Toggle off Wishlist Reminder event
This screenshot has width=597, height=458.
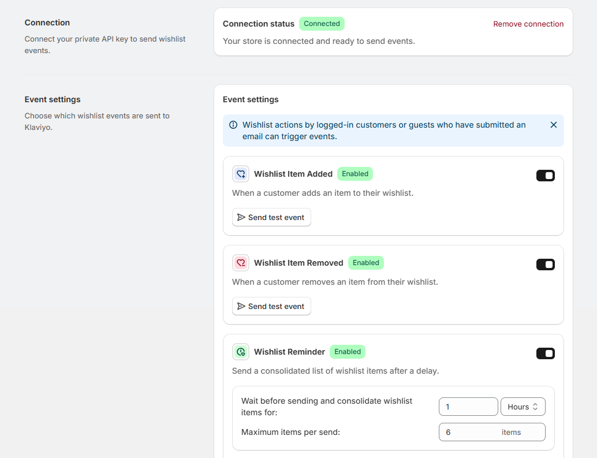pos(545,353)
